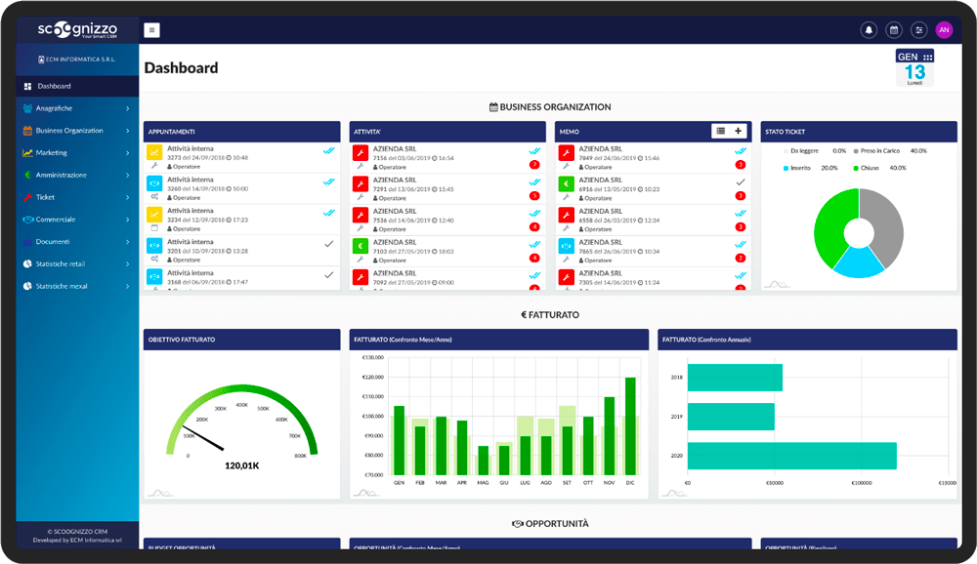Open the notifications bell icon

869,30
